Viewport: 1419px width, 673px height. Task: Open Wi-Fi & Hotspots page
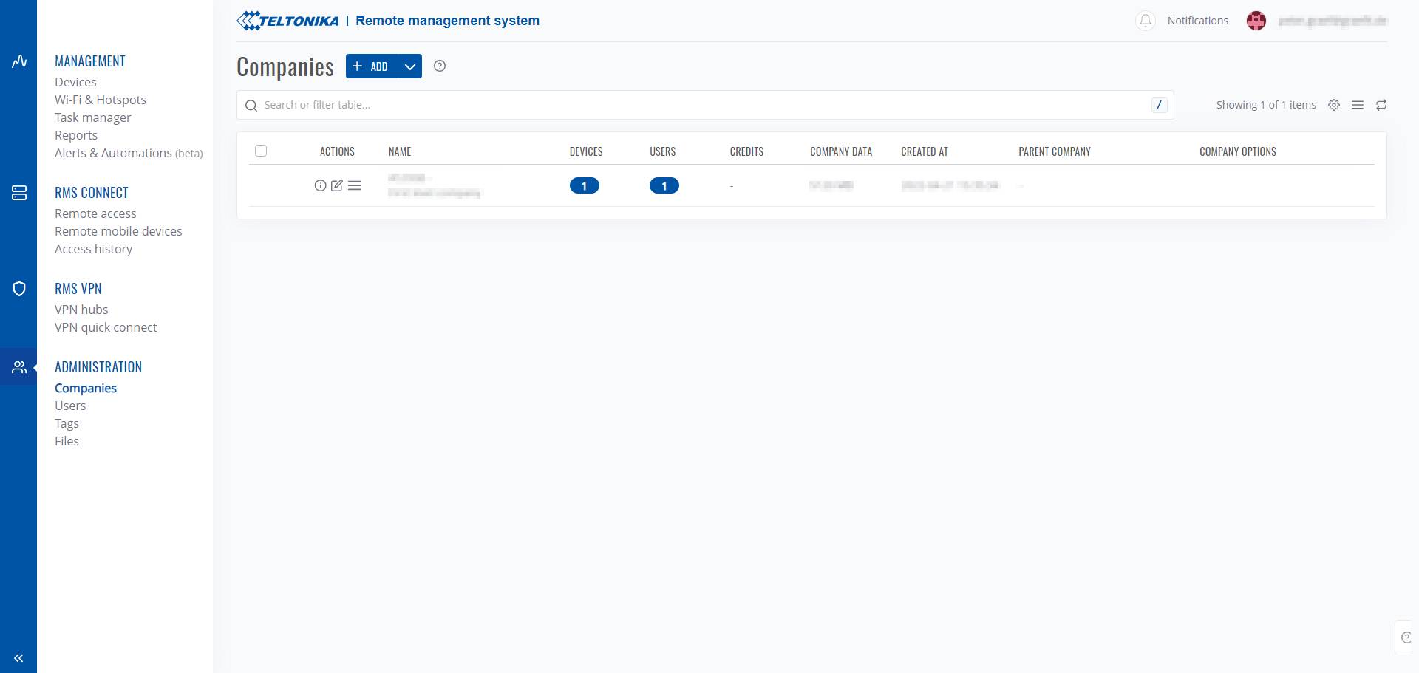tap(101, 100)
